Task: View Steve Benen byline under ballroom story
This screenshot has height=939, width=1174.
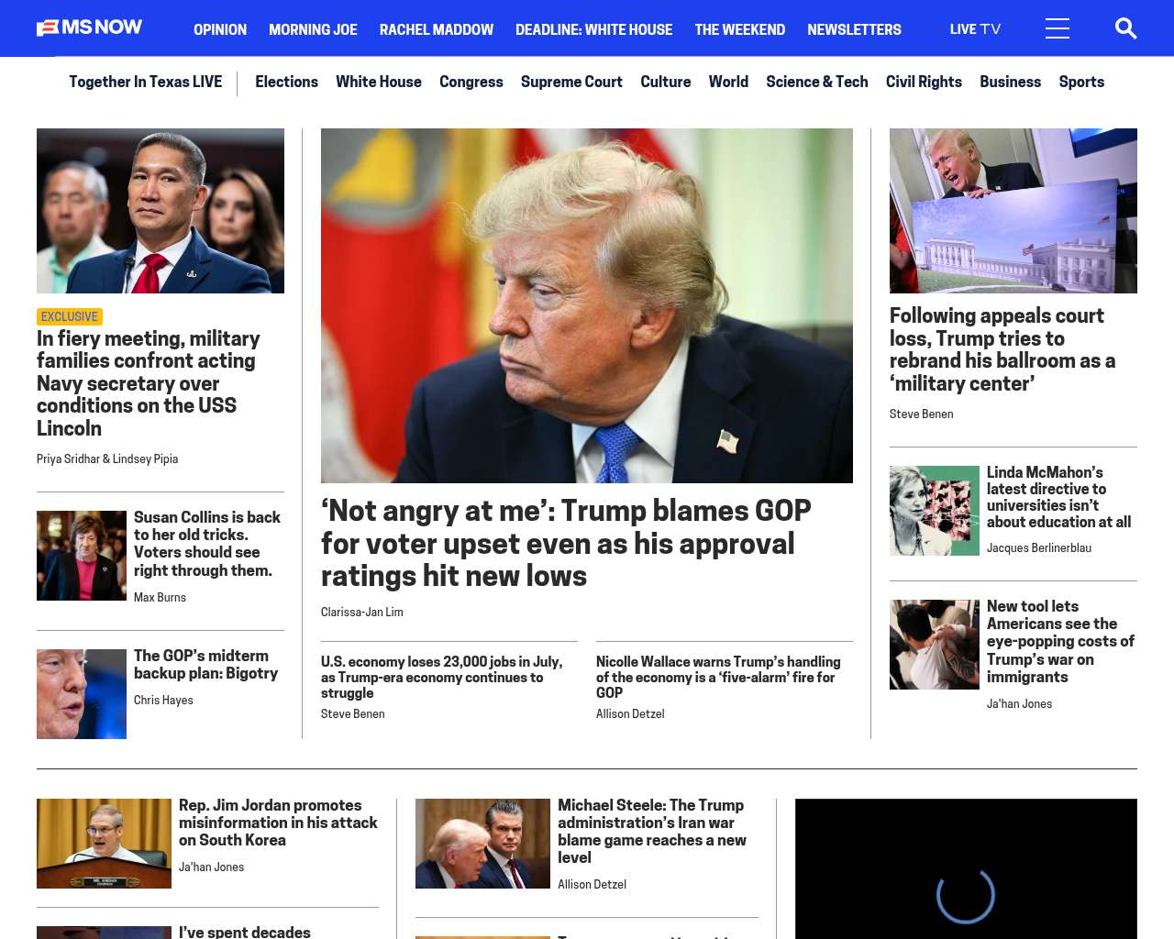Action: tap(921, 414)
